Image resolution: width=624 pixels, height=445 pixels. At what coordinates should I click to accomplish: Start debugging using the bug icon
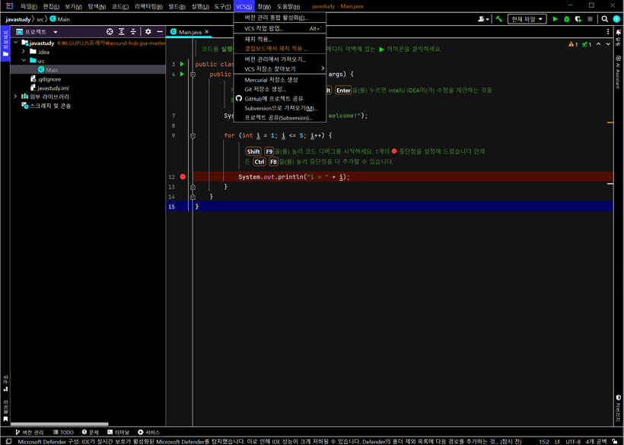click(x=566, y=19)
